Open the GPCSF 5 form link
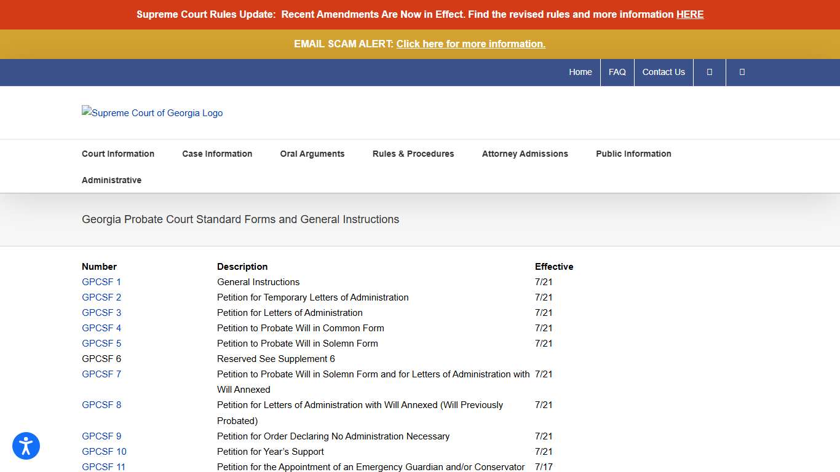 click(101, 344)
